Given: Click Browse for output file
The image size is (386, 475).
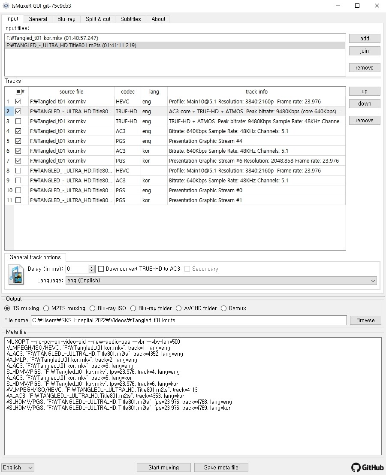Looking at the screenshot, I should click(x=365, y=320).
